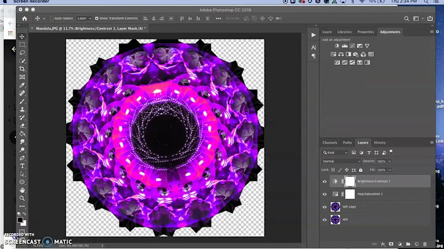
Task: Select the Type tool
Action: 22,166
